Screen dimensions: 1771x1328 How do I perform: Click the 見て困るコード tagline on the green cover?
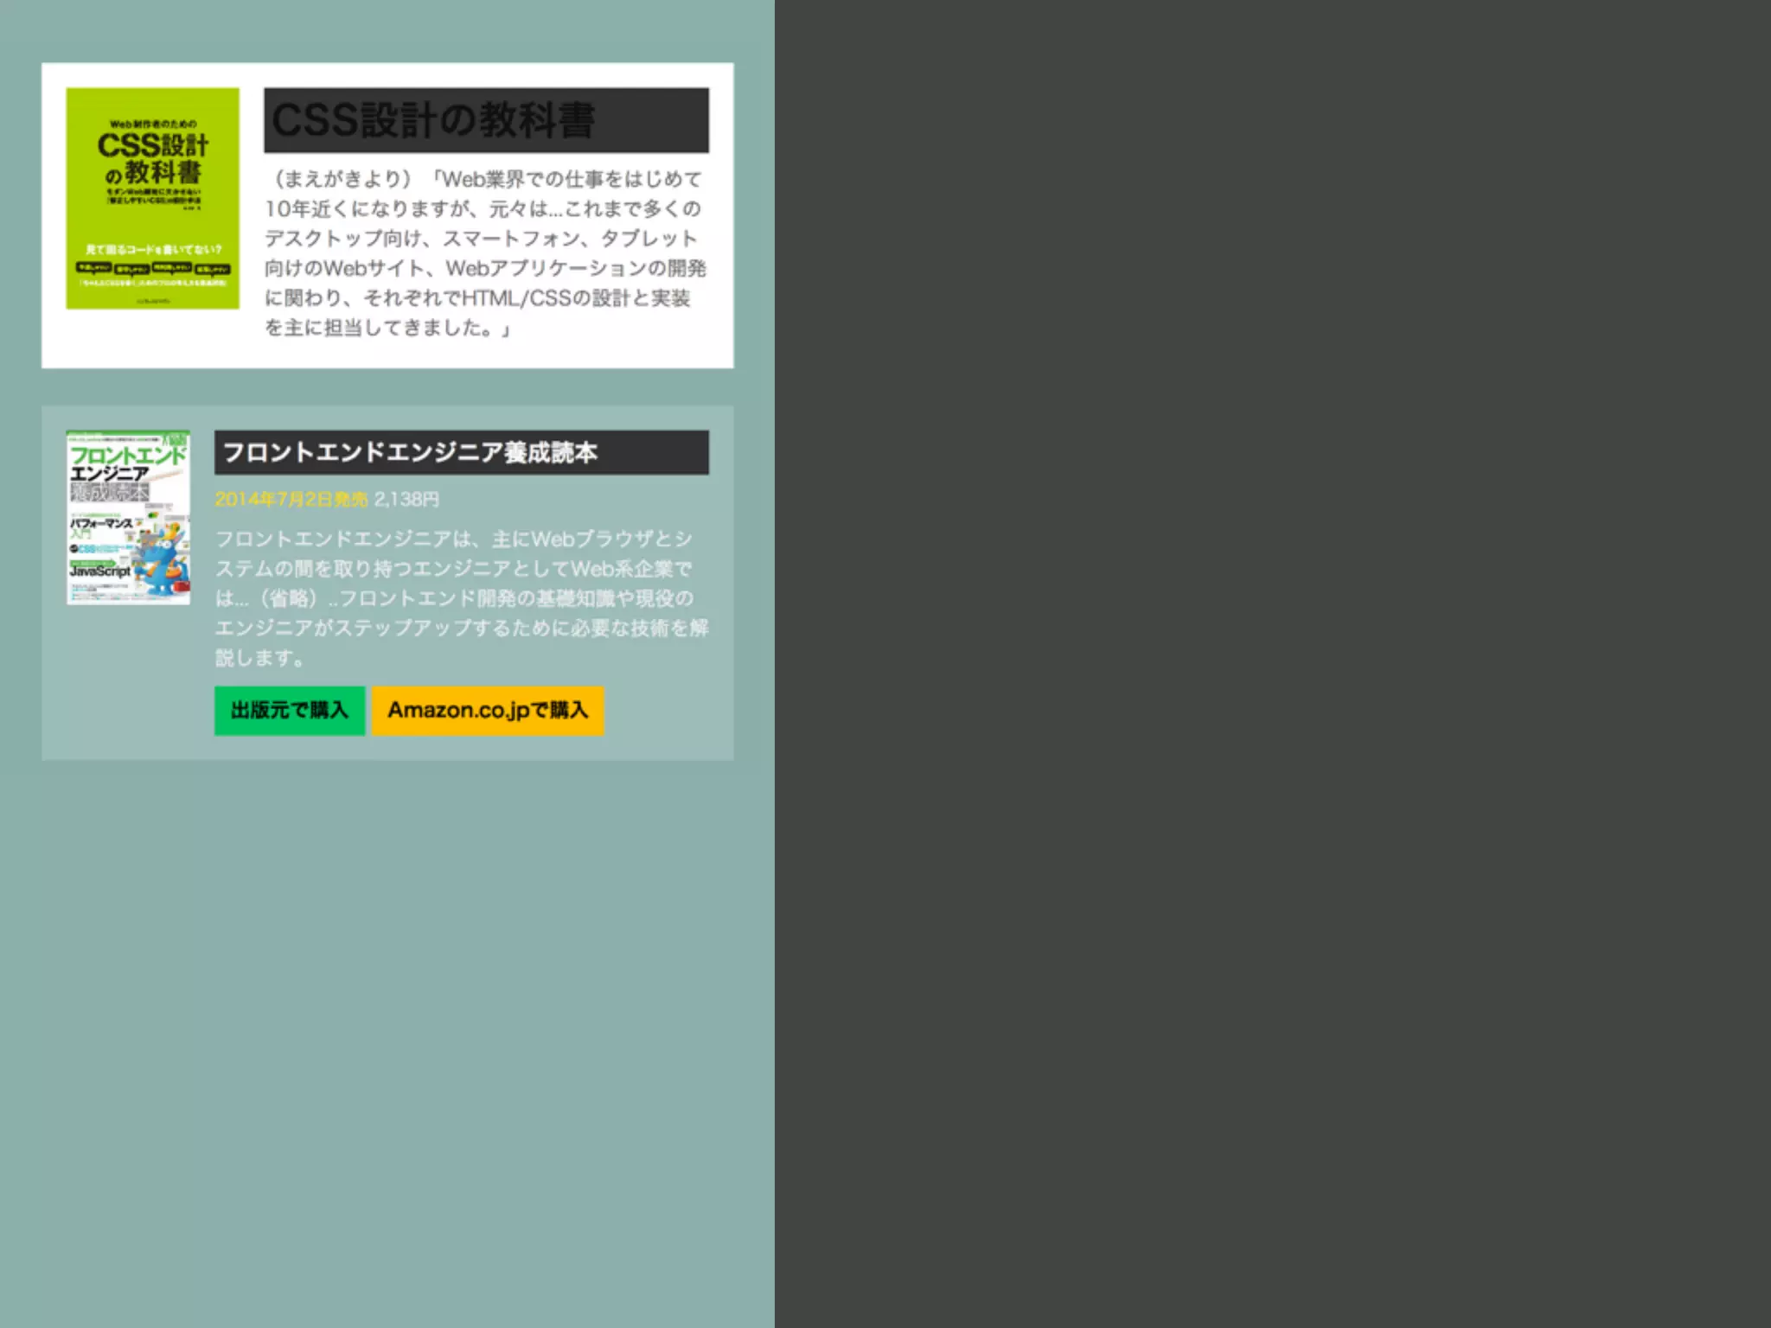(x=152, y=249)
